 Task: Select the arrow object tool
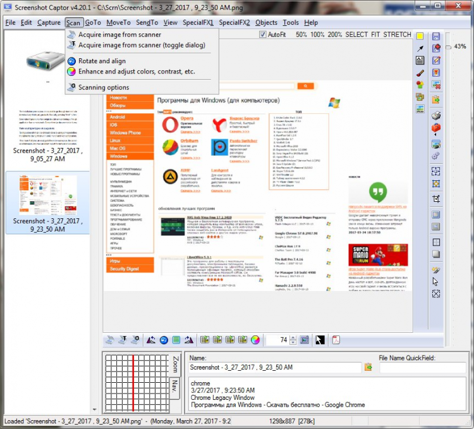click(420, 48)
